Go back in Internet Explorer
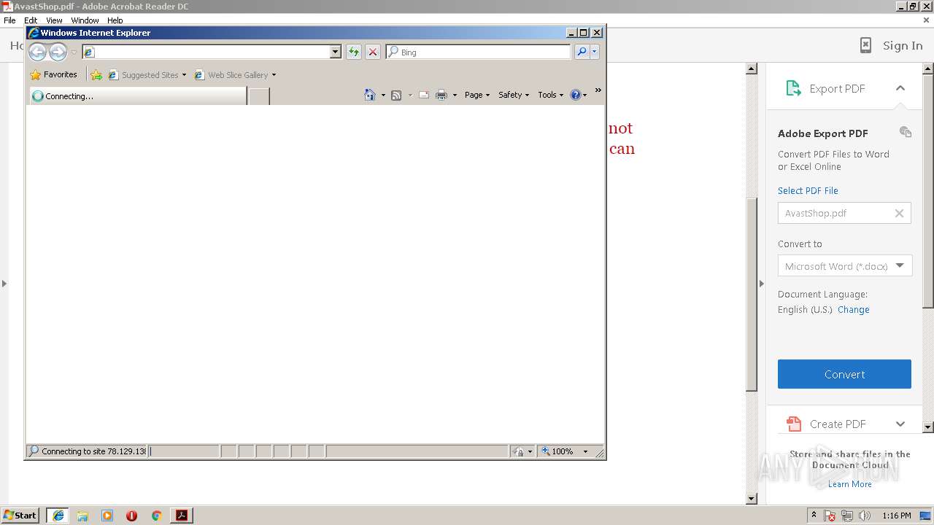 tap(37, 52)
